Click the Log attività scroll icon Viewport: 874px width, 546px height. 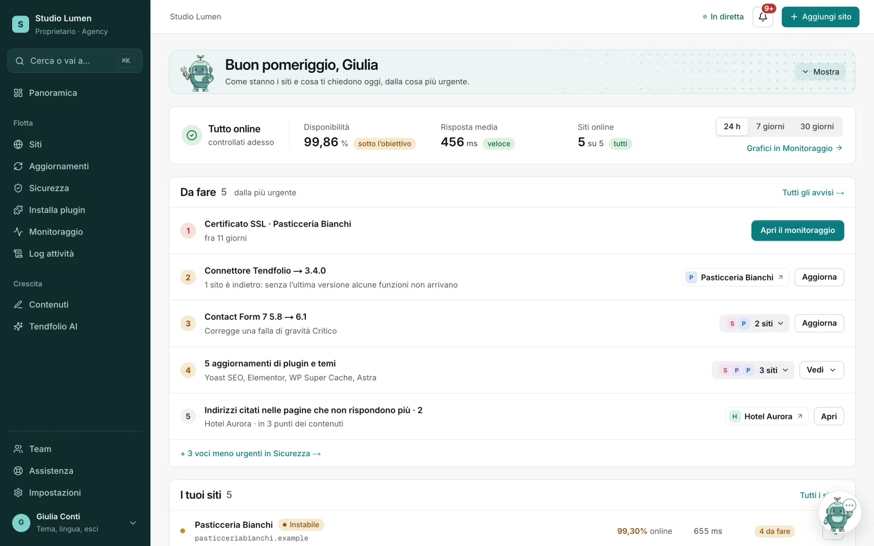[18, 253]
